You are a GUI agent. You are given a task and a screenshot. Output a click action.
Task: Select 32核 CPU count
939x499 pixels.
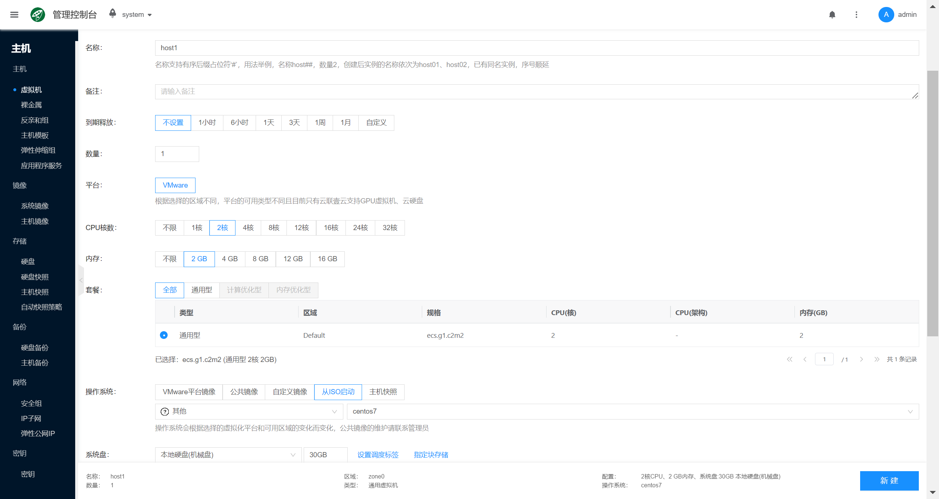click(x=390, y=228)
